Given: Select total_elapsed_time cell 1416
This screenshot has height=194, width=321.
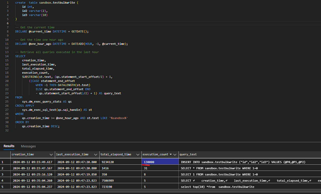Looking at the screenshot, I should click(121, 168).
